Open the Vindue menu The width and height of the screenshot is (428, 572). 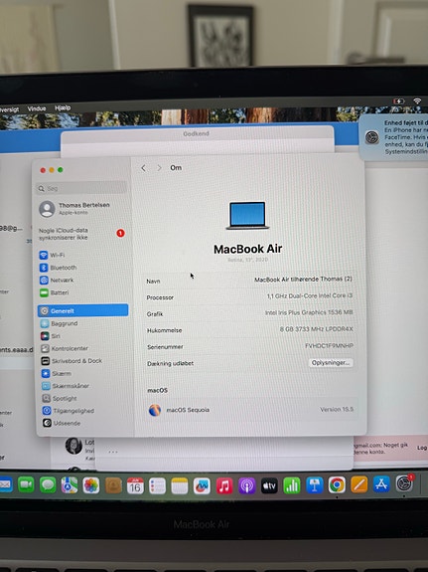pos(37,108)
